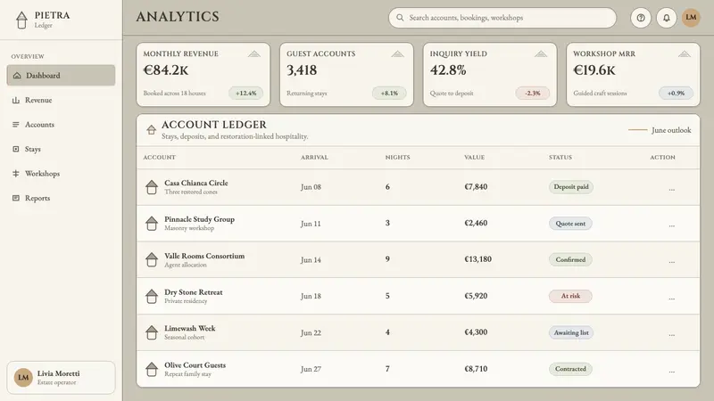
Task: Click the Reports icon in sidebar
Action: coord(16,198)
